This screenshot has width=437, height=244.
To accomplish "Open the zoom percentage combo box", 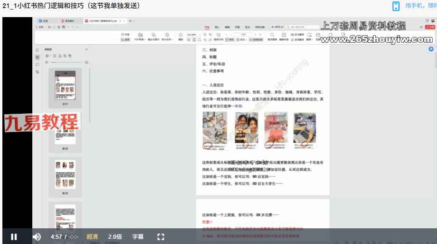I will pyautogui.click(x=193, y=35).
